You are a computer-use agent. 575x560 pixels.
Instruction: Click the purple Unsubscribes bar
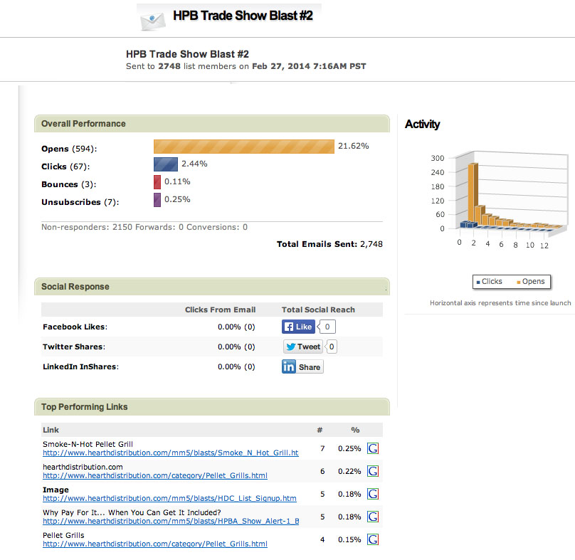click(x=157, y=200)
